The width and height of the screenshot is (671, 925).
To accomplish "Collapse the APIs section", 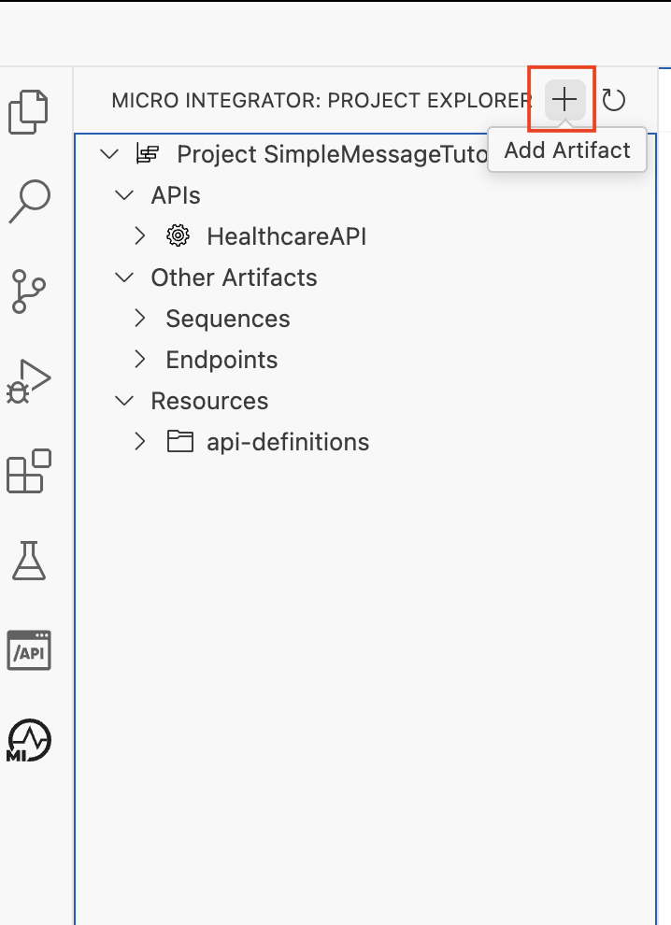I will [x=124, y=195].
